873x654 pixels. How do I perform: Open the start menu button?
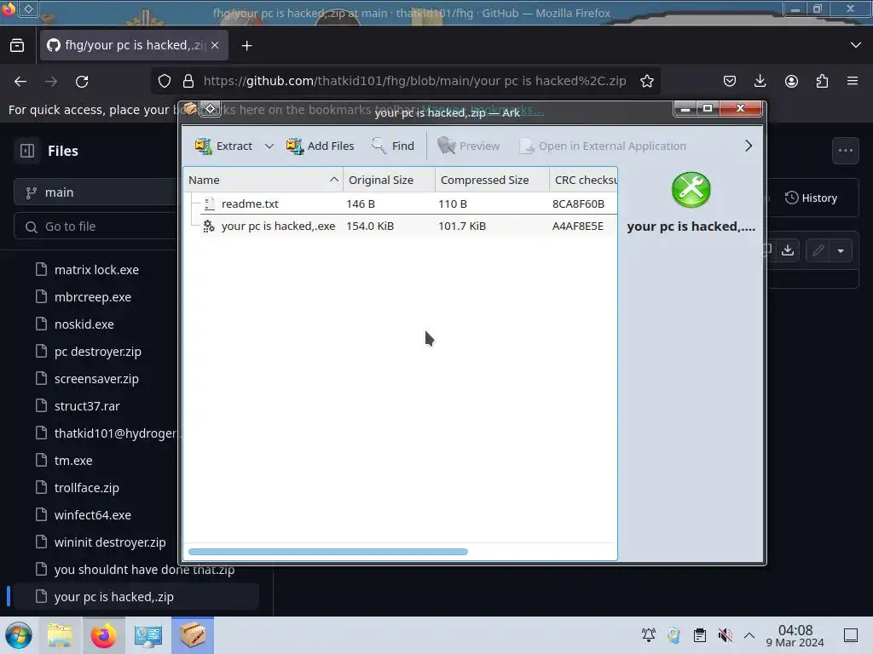point(19,635)
